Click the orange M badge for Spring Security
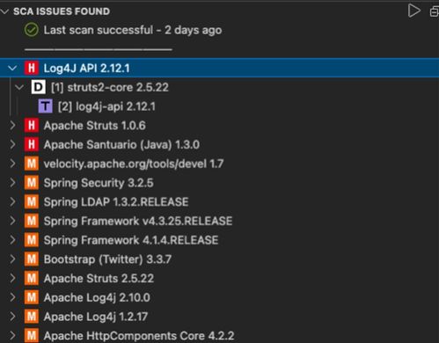 pos(32,183)
